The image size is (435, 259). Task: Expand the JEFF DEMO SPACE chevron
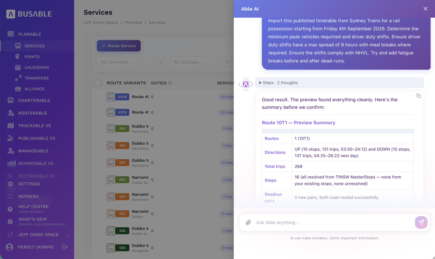click(69, 235)
